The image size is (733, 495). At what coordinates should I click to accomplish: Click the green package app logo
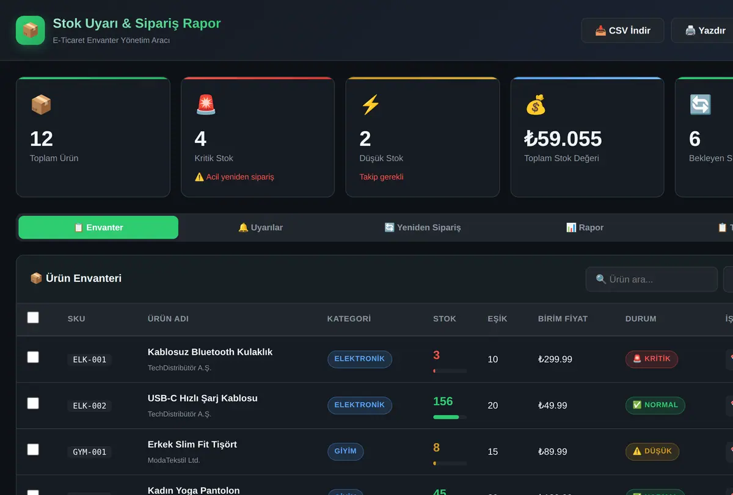(x=31, y=31)
